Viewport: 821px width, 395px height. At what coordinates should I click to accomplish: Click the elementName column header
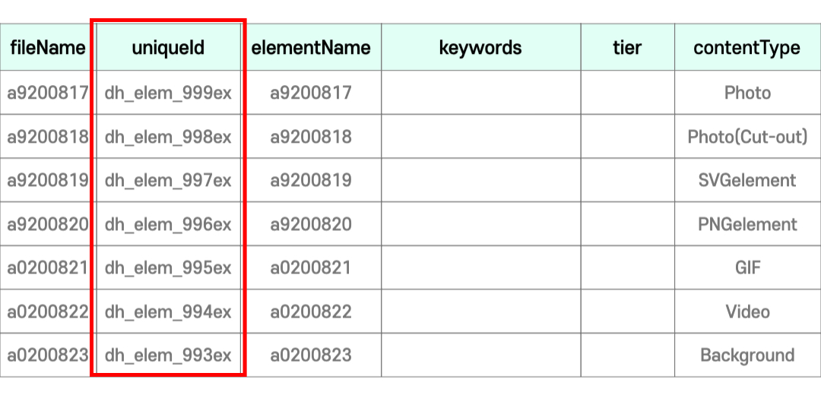(x=311, y=48)
